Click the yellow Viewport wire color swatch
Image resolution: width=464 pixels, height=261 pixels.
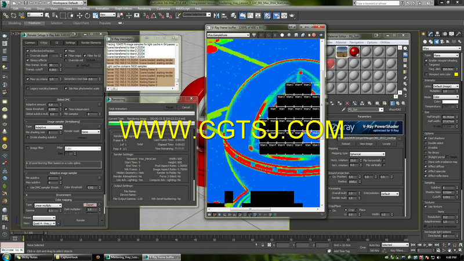456,74
